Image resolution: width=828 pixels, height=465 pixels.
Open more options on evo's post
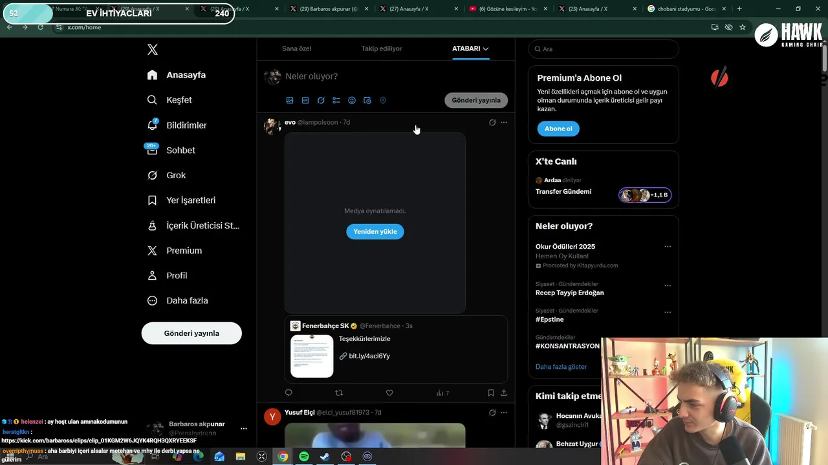(x=504, y=122)
